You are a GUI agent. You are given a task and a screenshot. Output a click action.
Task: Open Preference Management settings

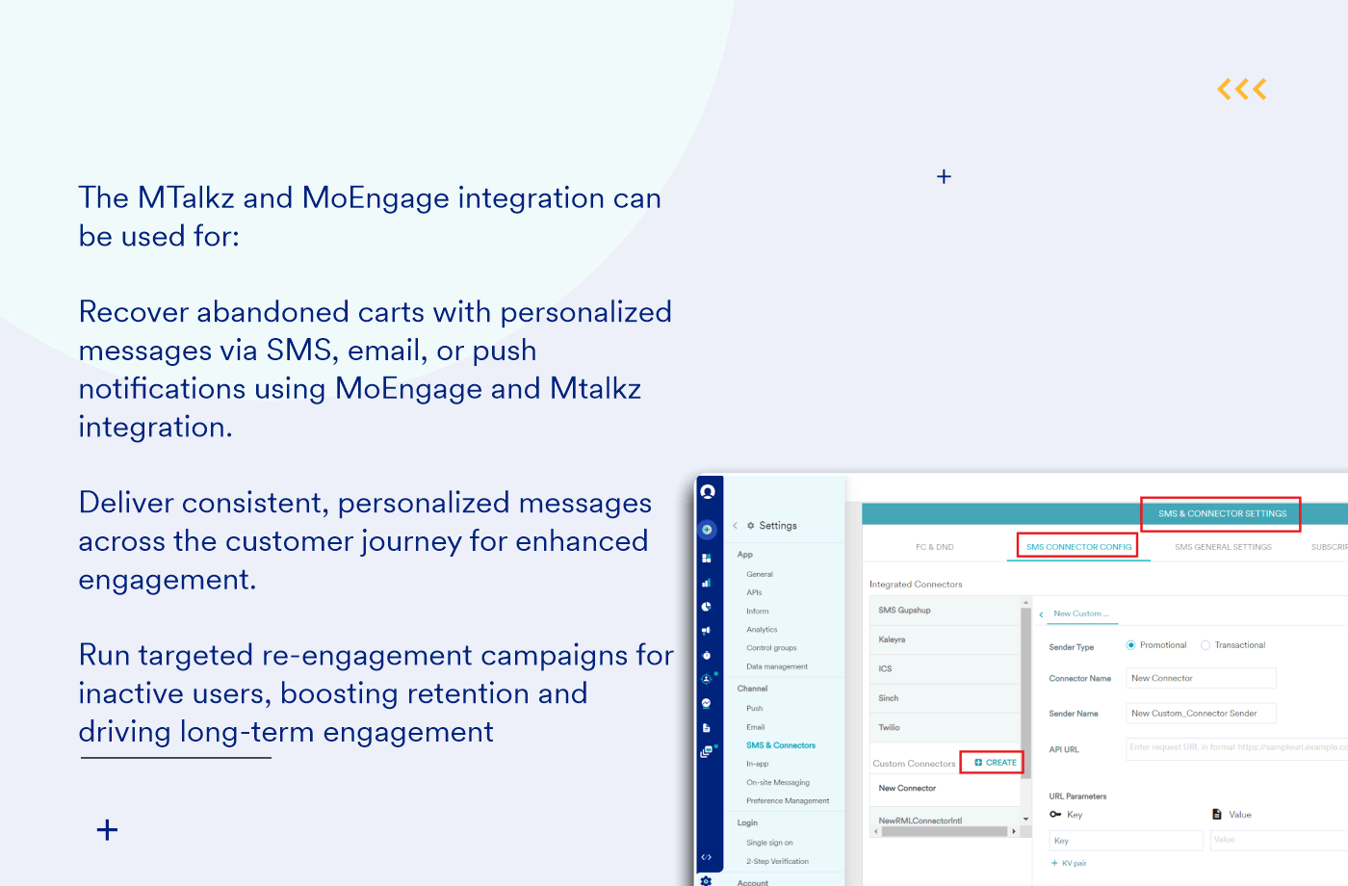(788, 801)
